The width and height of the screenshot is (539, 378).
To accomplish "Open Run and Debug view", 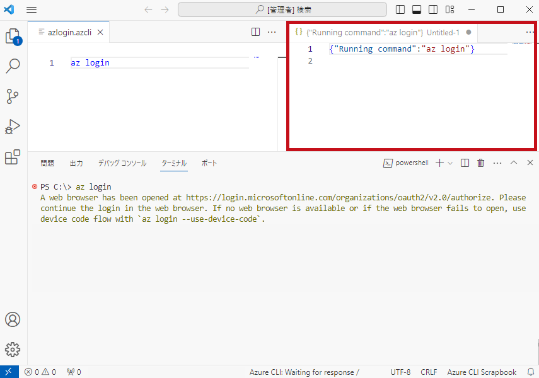I will (x=13, y=127).
